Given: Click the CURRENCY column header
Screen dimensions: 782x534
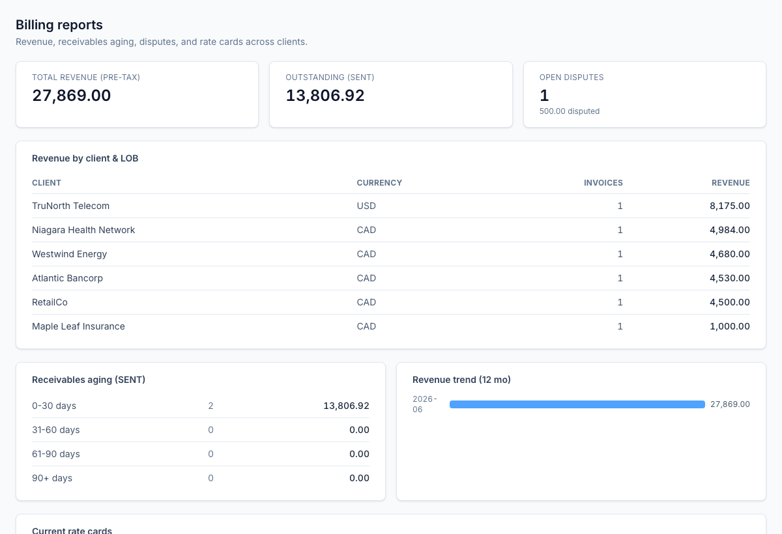Looking at the screenshot, I should 379,183.
